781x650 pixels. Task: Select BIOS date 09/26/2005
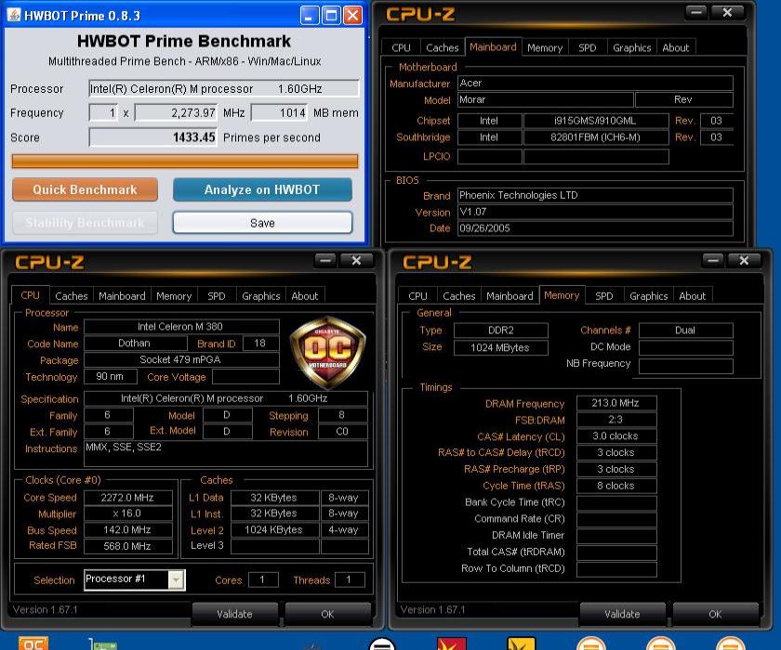click(595, 228)
